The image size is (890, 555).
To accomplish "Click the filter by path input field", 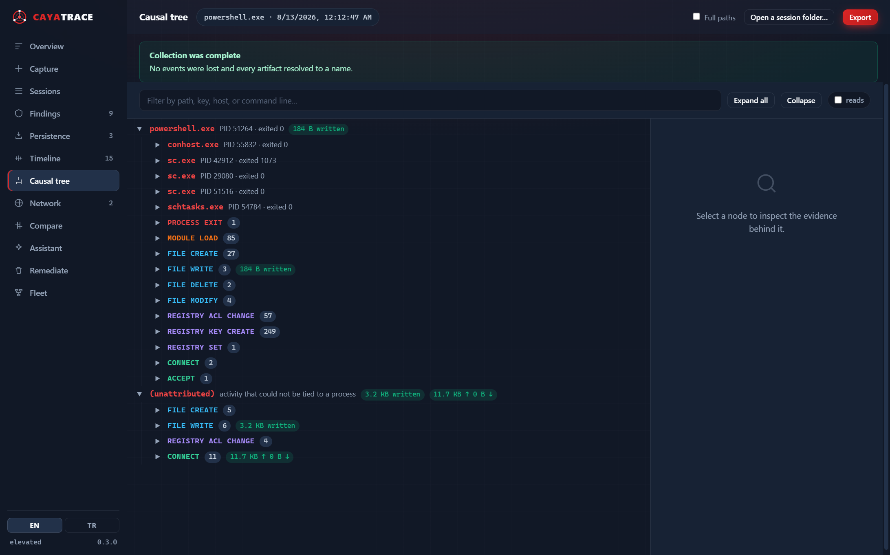I will (x=430, y=100).
